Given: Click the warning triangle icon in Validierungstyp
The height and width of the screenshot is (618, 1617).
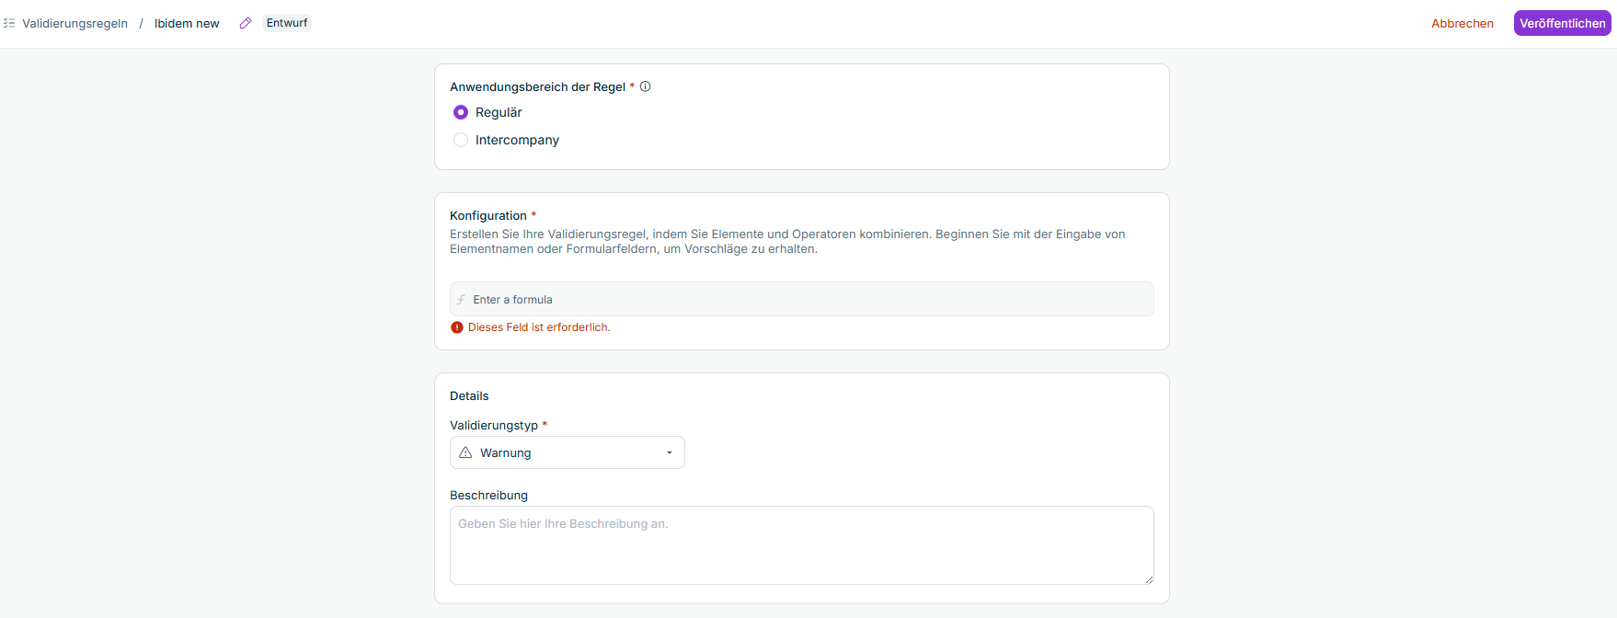Looking at the screenshot, I should pyautogui.click(x=465, y=452).
